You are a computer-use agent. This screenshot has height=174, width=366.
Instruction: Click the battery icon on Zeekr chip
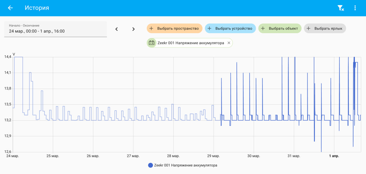coord(152,43)
